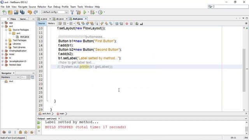Minimize the Navigator panel
249x140 pixels.
coord(33,73)
